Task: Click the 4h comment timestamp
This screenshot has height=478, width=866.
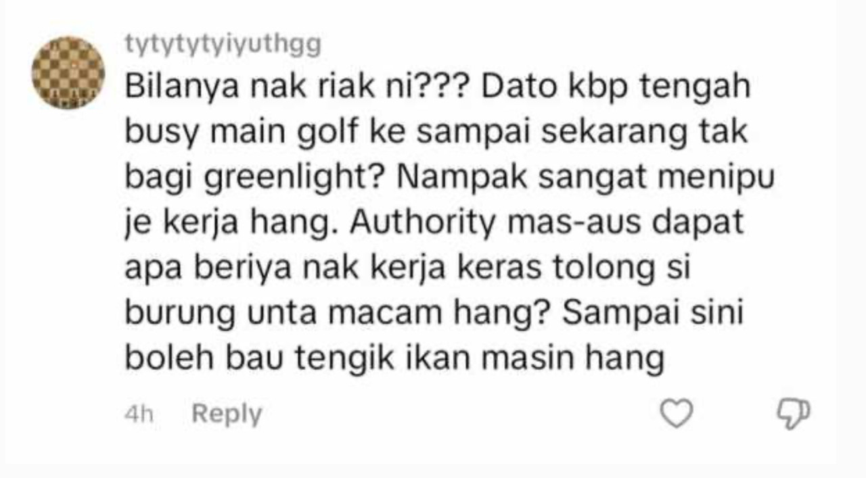Action: (x=139, y=414)
